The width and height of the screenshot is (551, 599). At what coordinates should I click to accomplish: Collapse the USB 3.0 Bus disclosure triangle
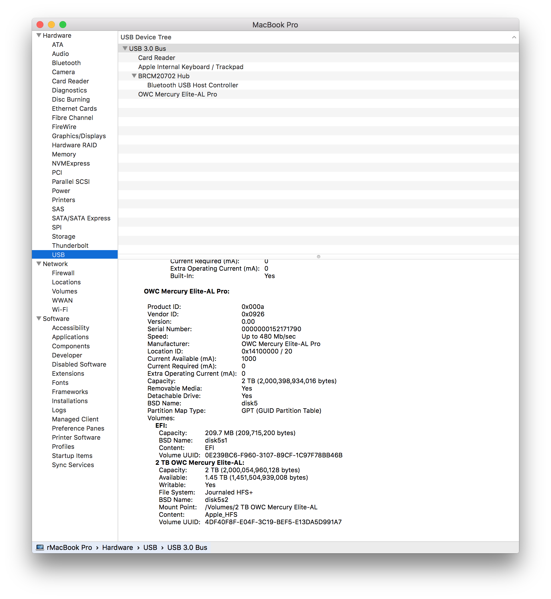(x=125, y=48)
